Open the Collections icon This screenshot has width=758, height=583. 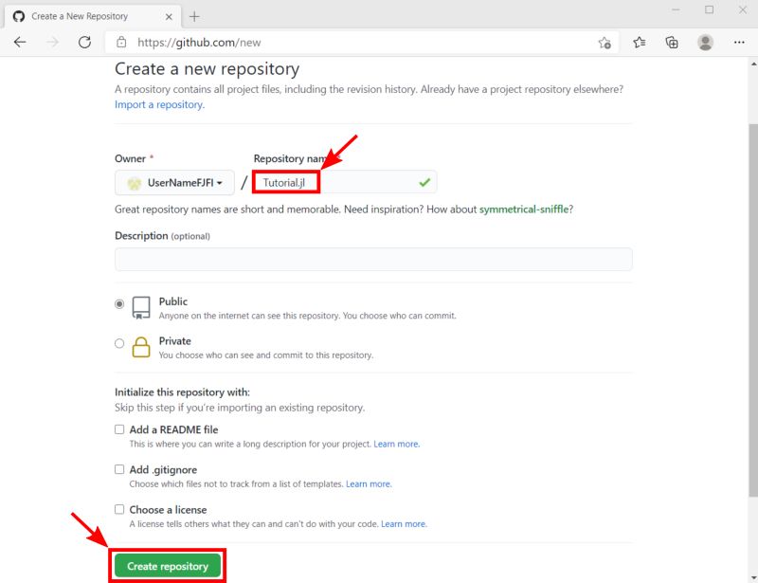pos(672,43)
